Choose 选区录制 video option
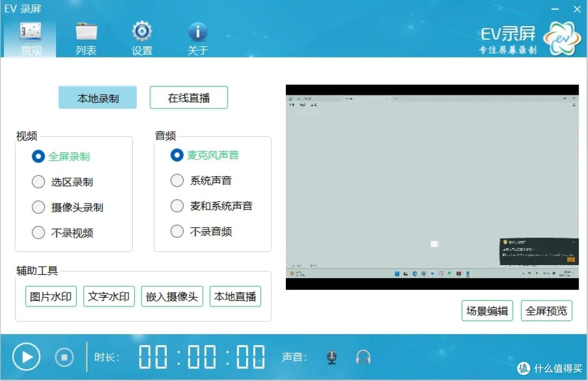This screenshot has height=381, width=588. pyautogui.click(x=63, y=182)
